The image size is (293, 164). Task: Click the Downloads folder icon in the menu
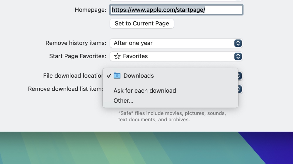point(117,76)
